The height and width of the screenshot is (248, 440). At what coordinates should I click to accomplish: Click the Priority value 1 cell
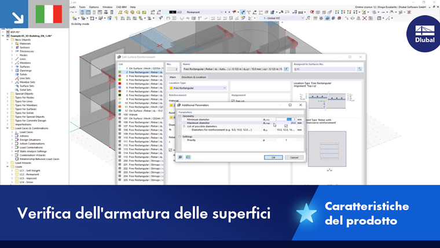(x=286, y=140)
